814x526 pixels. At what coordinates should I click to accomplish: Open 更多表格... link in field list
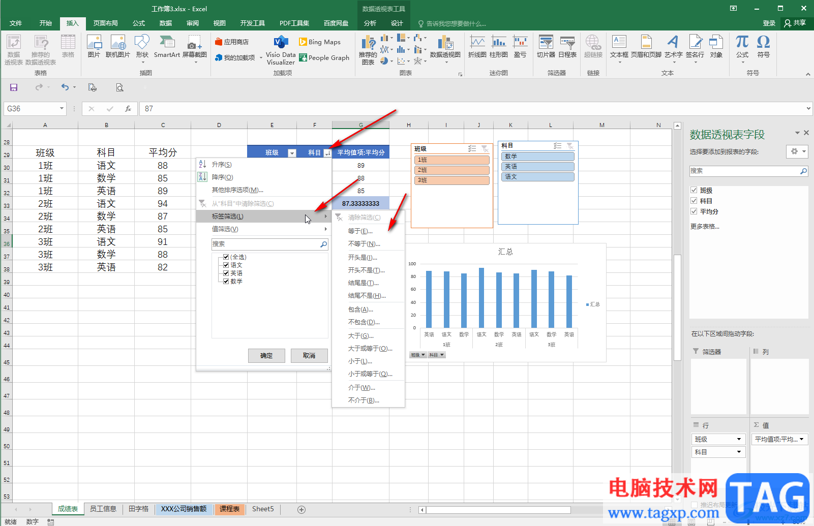(705, 227)
